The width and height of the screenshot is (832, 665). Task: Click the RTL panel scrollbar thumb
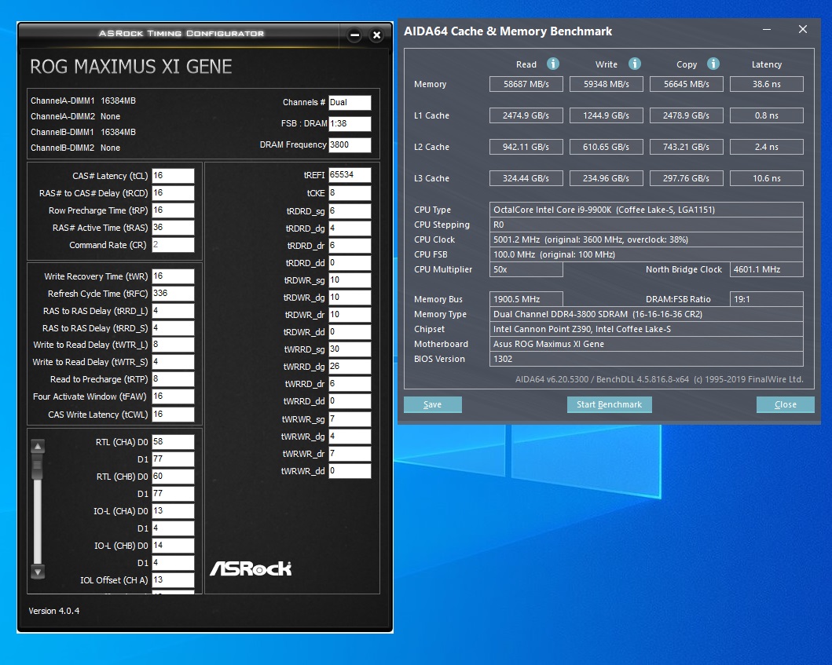click(38, 468)
